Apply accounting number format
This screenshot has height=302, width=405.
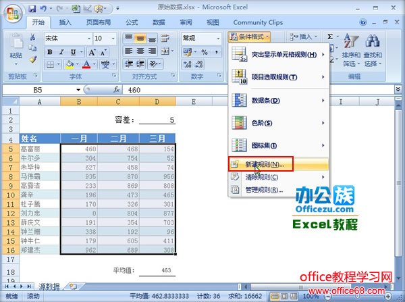pos(188,52)
